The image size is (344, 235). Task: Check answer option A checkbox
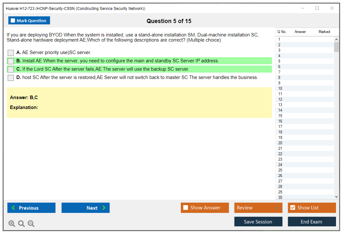click(11, 53)
